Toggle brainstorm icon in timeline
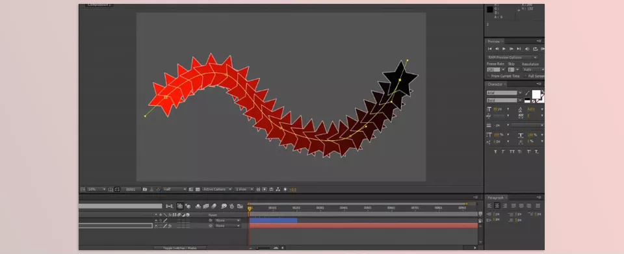This screenshot has width=624, height=254. (224, 207)
